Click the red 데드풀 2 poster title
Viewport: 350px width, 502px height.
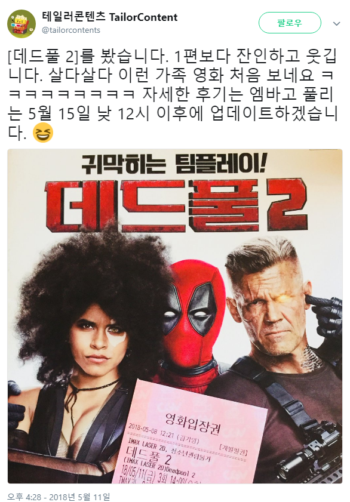click(x=177, y=205)
